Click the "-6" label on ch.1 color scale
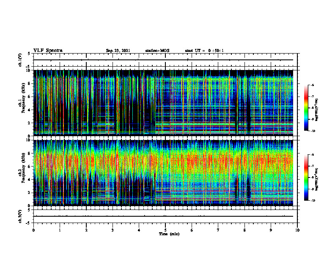 click(x=312, y=85)
